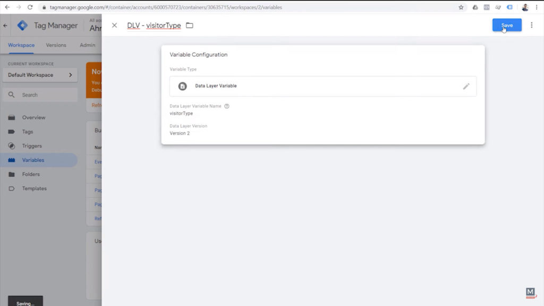Click the Tag Manager logo
The height and width of the screenshot is (306, 544).
point(23,25)
